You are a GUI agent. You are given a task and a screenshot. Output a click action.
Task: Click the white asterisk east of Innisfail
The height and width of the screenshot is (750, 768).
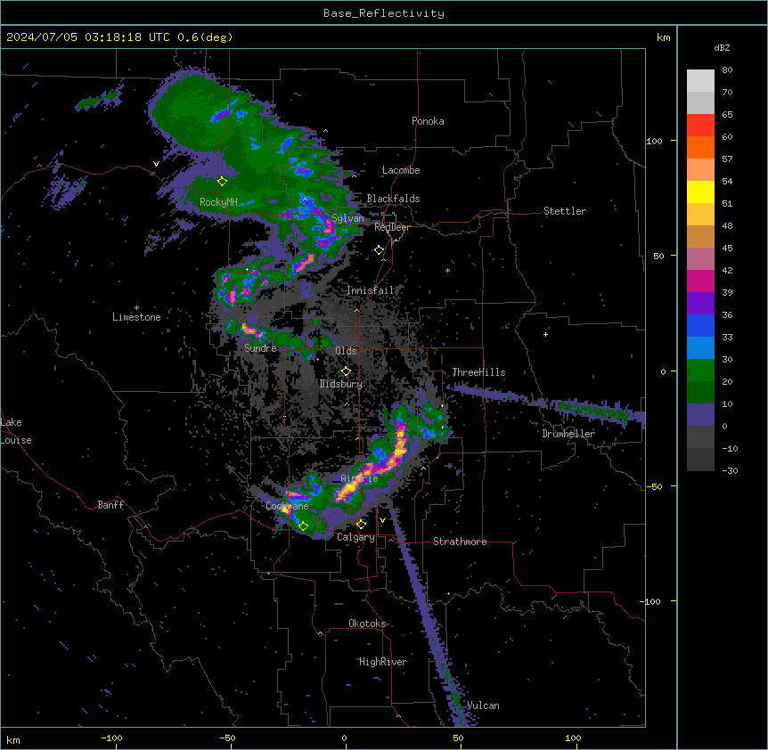pyautogui.click(x=447, y=270)
